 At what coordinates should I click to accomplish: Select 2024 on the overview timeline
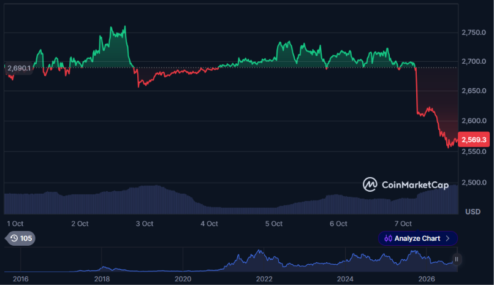[x=345, y=279]
